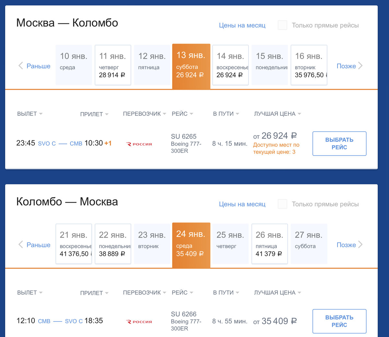
Task: Click right chevron next to first 'Позже'
Action: pyautogui.click(x=360, y=66)
